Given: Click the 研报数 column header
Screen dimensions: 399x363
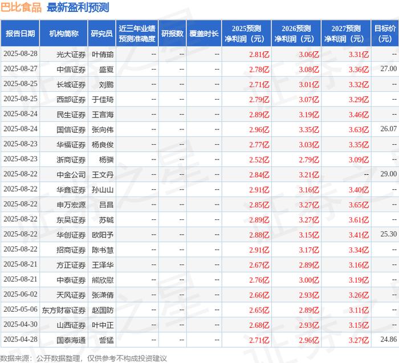Looking at the screenshot, I should 172,33.
